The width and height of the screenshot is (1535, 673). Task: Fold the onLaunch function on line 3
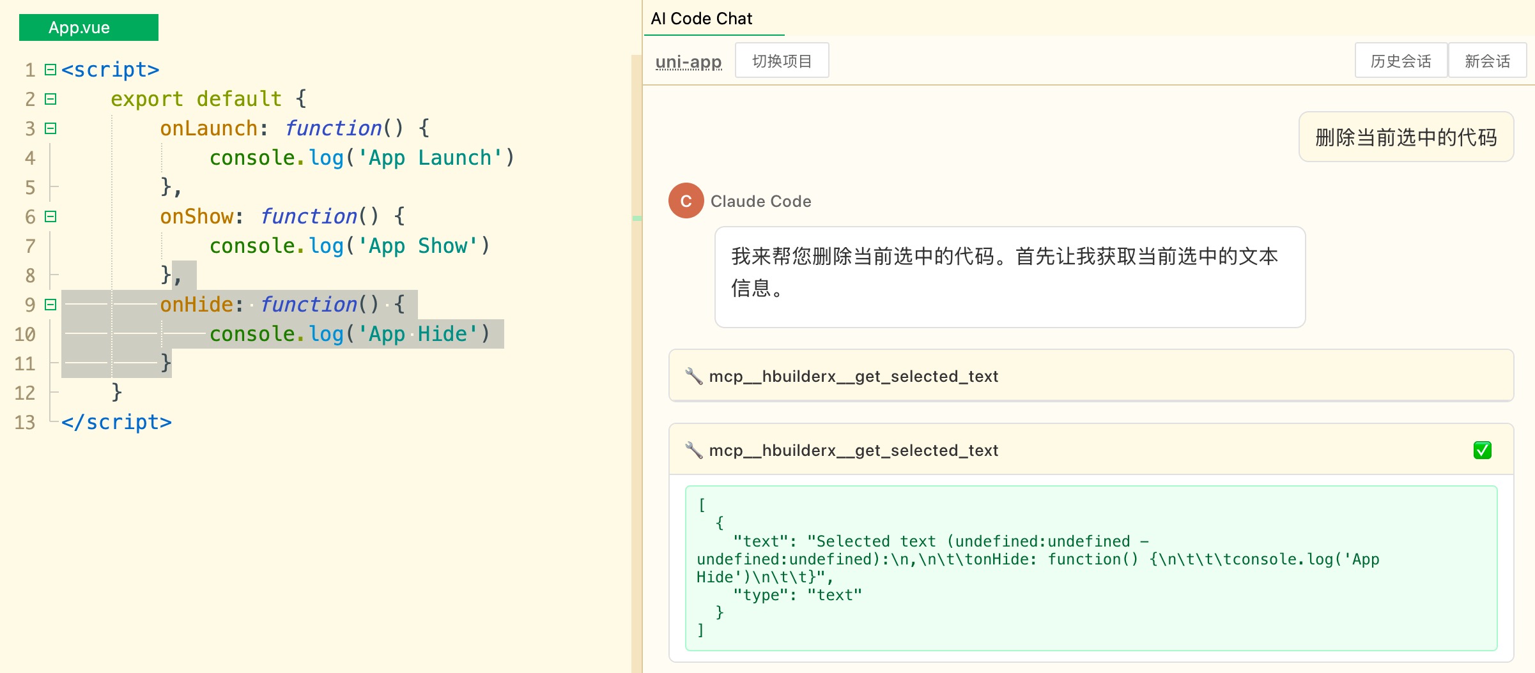coord(50,128)
